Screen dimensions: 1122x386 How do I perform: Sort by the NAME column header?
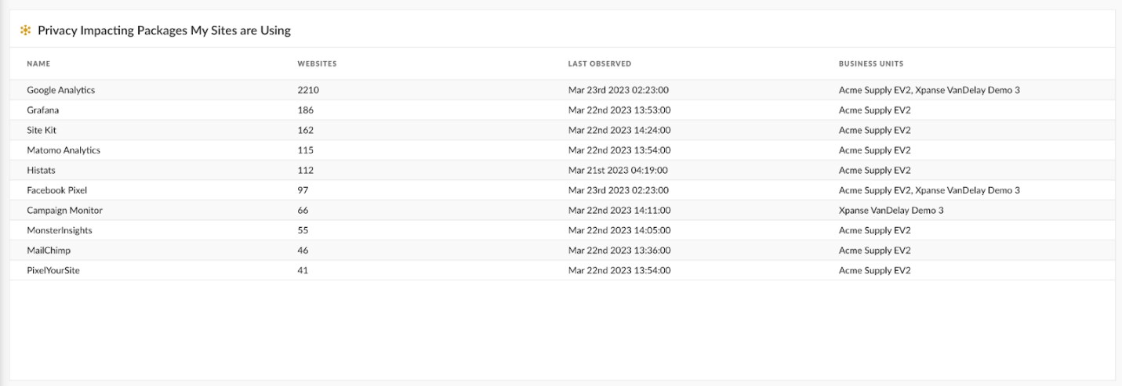[x=38, y=63]
